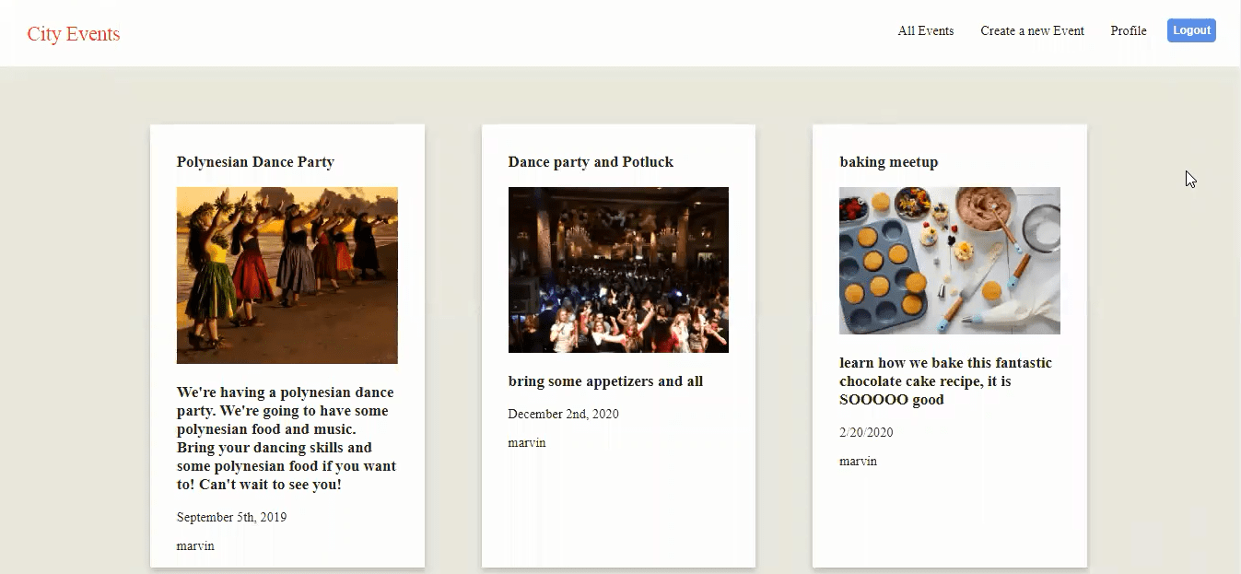Open the Profile page
Viewport: 1241px width, 574px height.
tap(1129, 30)
